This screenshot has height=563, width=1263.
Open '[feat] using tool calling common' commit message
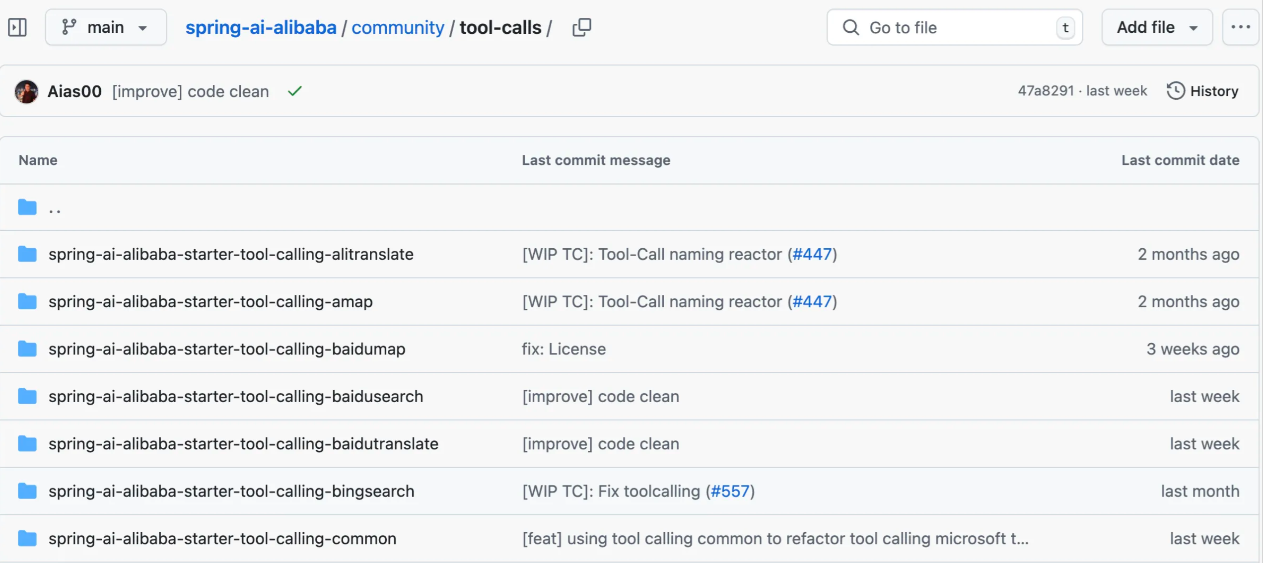(775, 539)
